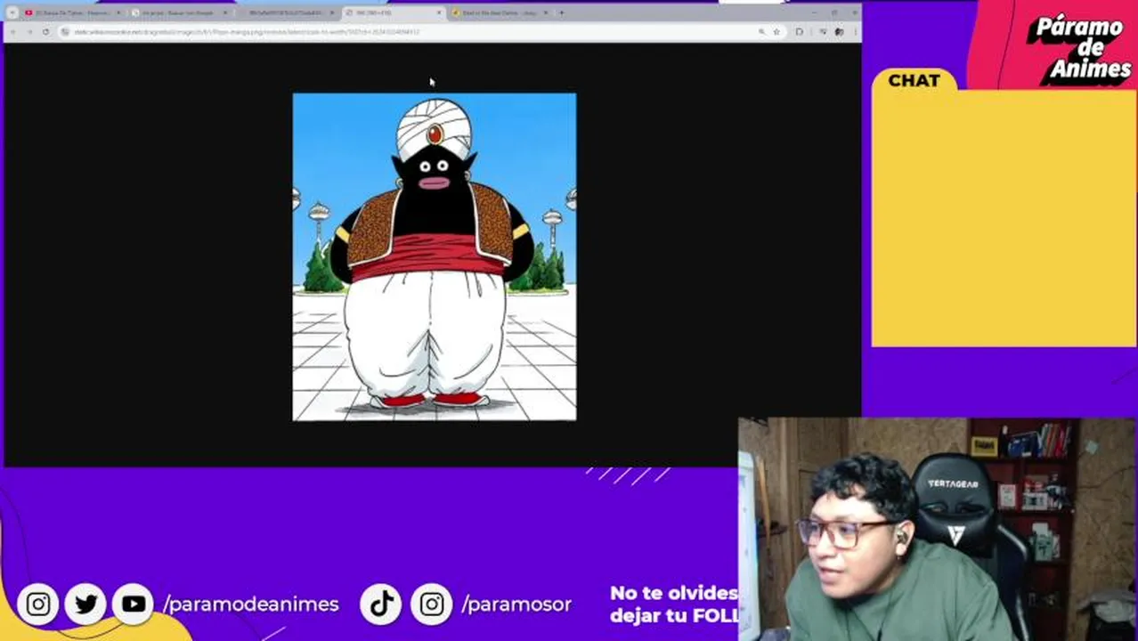Click the 'No te olvides de dejar tu FOLLOW' text
Image resolution: width=1138 pixels, height=641 pixels.
click(674, 604)
